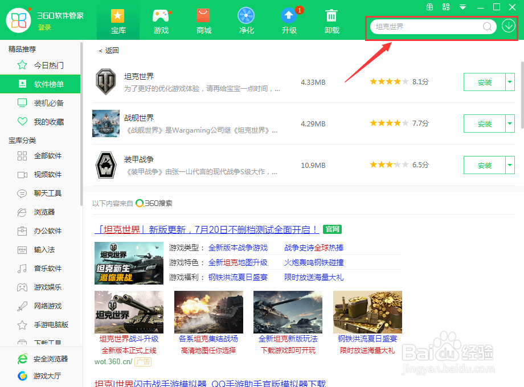This screenshot has width=524, height=387.
Task: Select the 办公软件 category
Action: tap(40, 230)
